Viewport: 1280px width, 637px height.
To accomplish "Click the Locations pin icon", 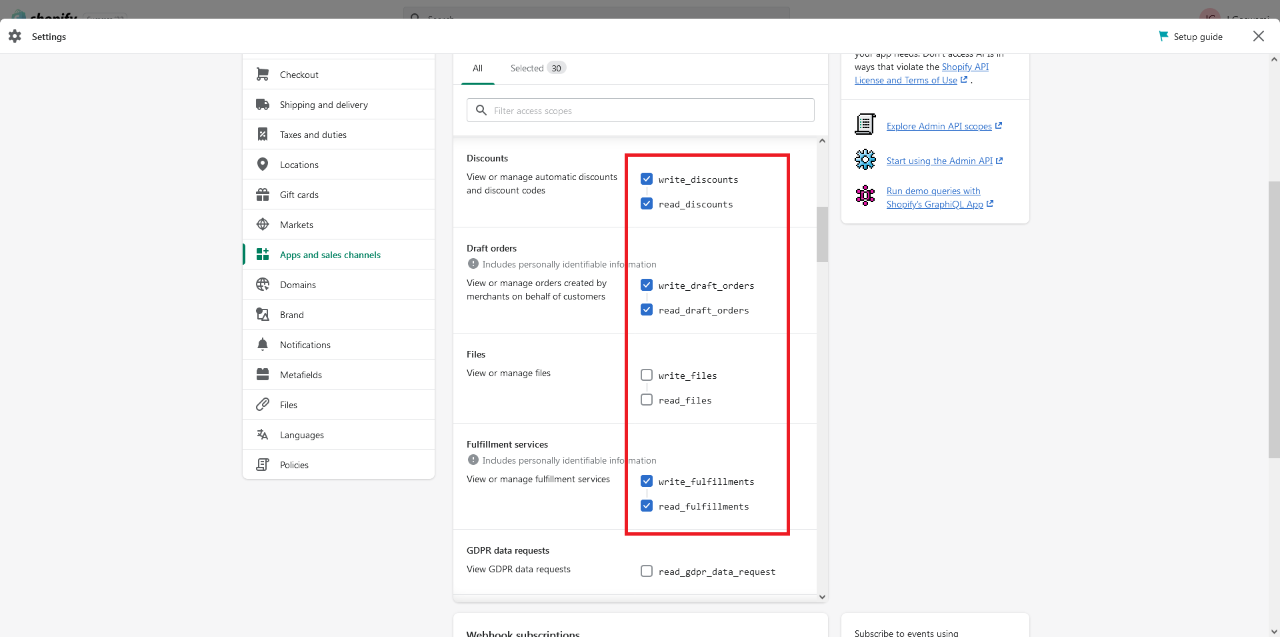I will (263, 165).
